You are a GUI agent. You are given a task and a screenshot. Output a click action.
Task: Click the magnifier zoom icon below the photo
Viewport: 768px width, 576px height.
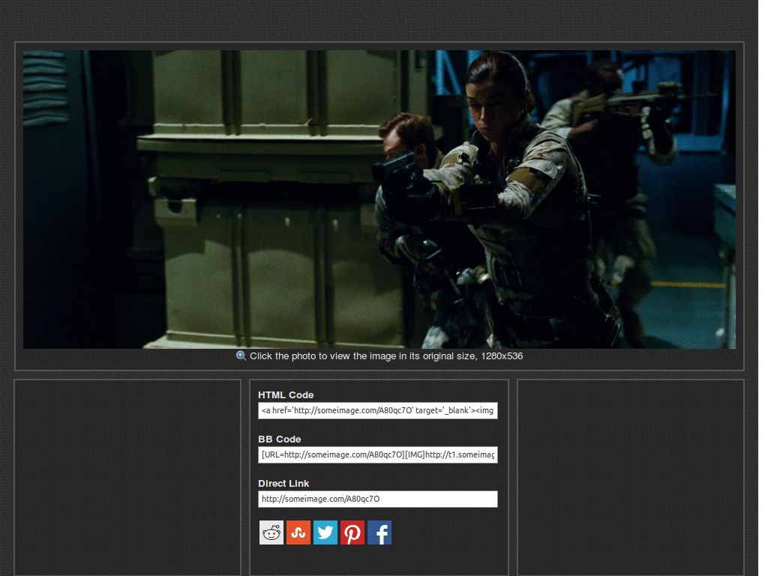(241, 356)
